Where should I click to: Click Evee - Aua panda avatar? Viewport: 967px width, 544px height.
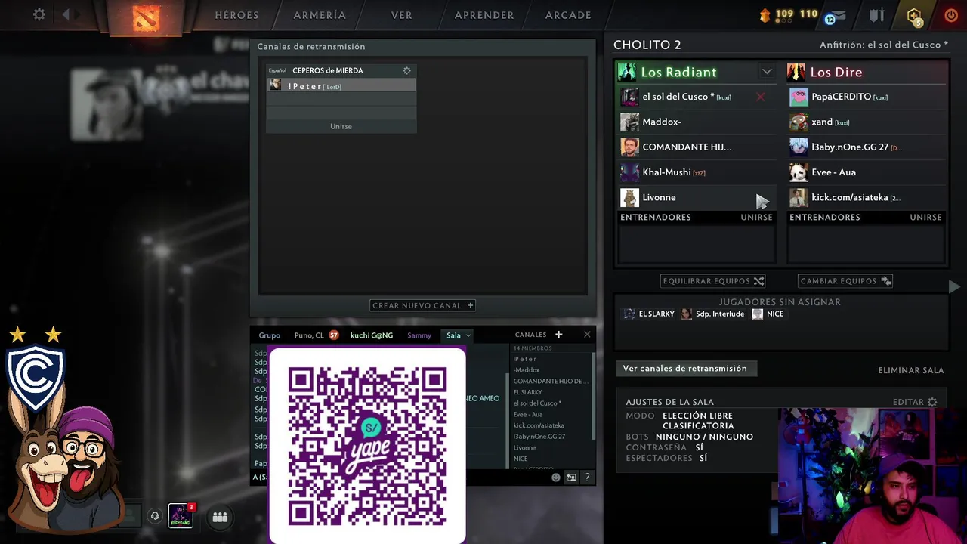pyautogui.click(x=799, y=172)
